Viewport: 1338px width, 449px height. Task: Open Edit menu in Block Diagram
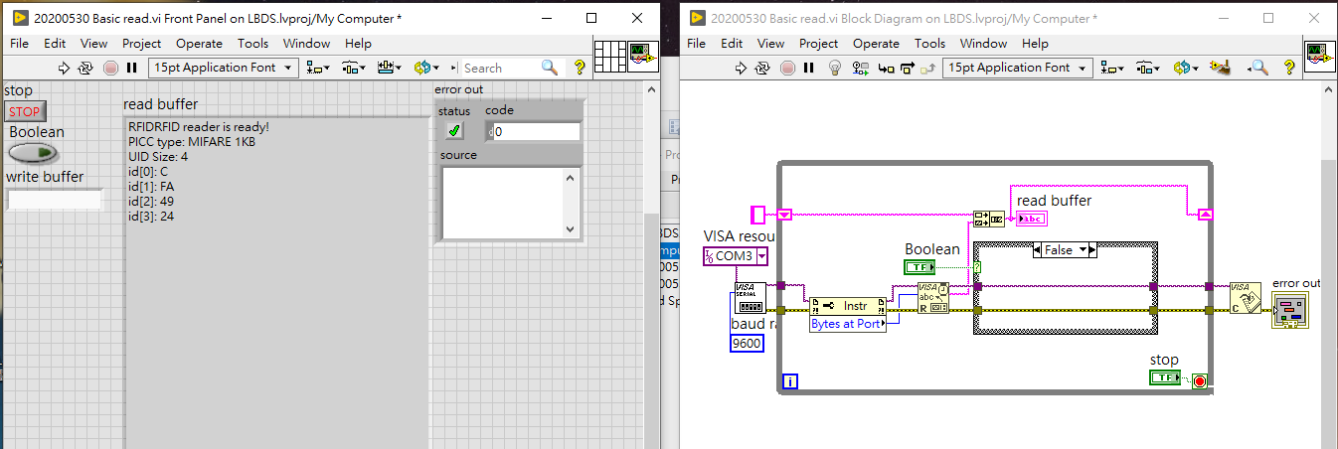[732, 43]
